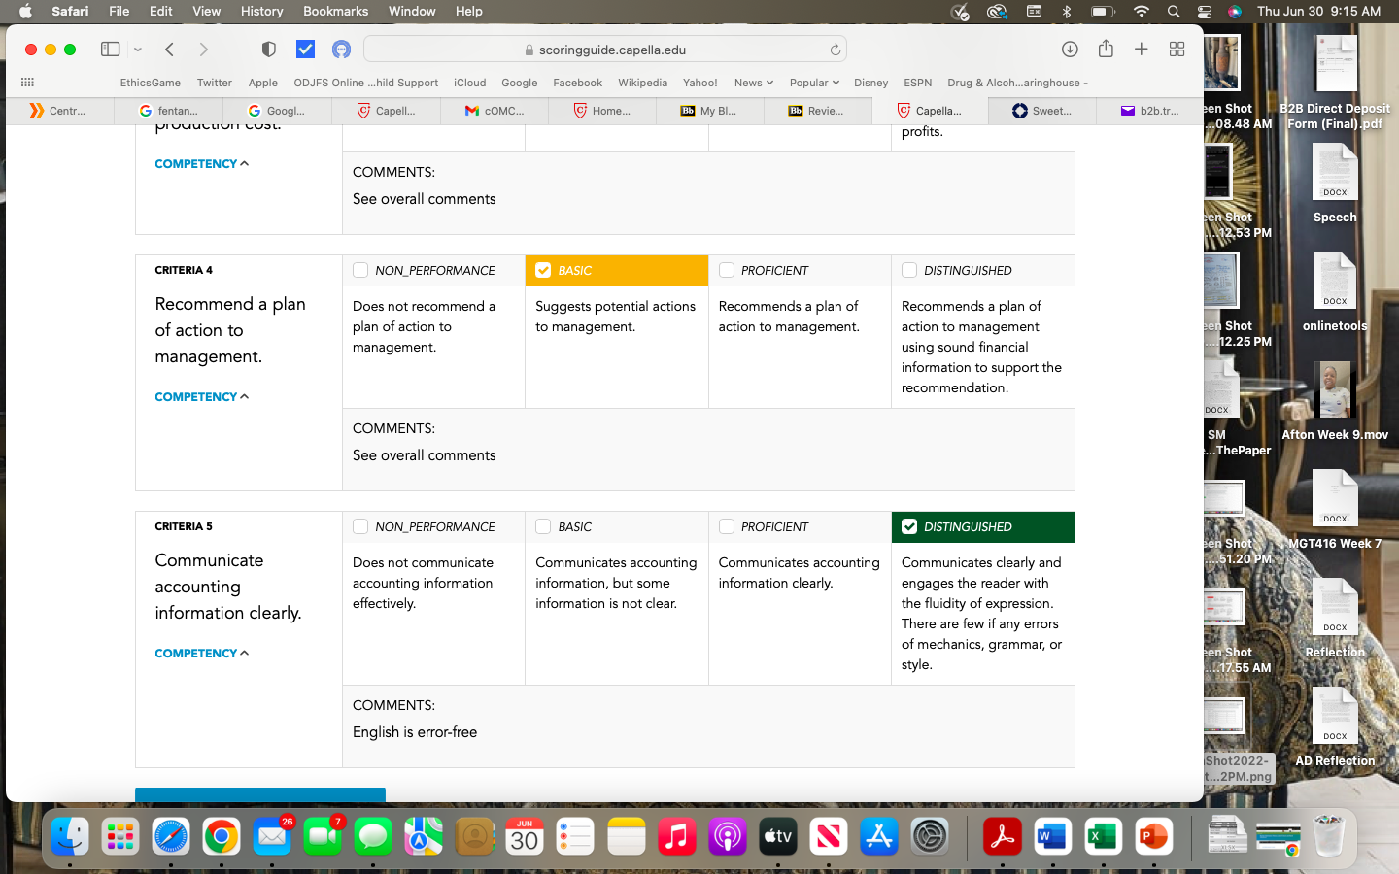Open the ESPN bookmark
1399x874 pixels.
[917, 83]
